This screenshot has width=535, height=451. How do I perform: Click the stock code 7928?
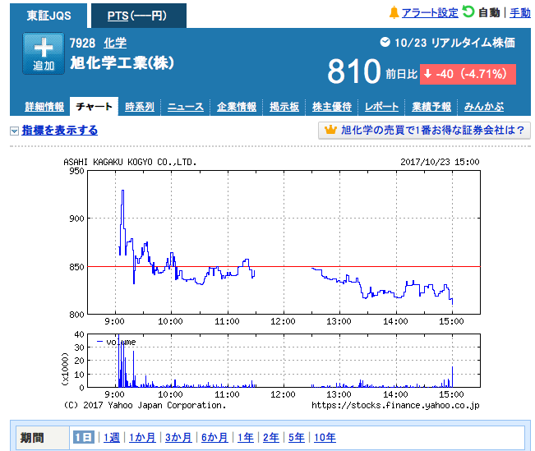[82, 44]
